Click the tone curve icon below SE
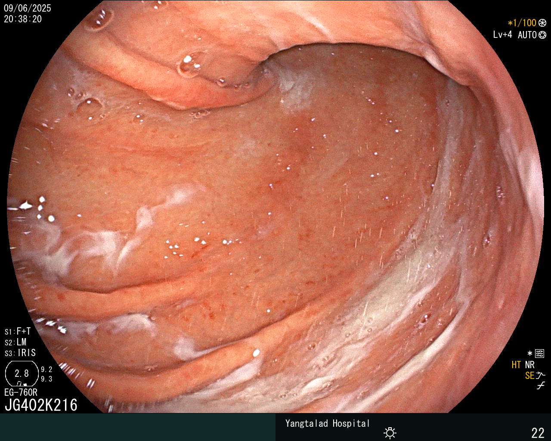551x441 pixels. (541, 386)
